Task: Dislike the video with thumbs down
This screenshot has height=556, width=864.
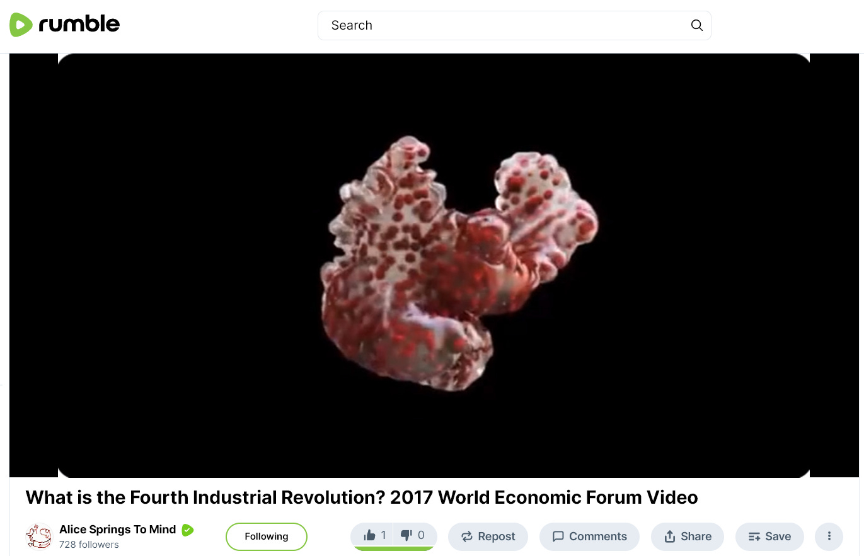Action: [x=415, y=536]
